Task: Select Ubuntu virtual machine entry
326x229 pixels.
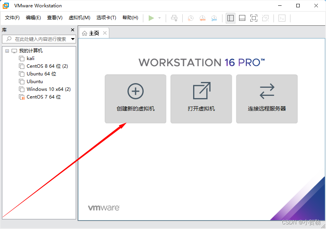Action: [35, 82]
